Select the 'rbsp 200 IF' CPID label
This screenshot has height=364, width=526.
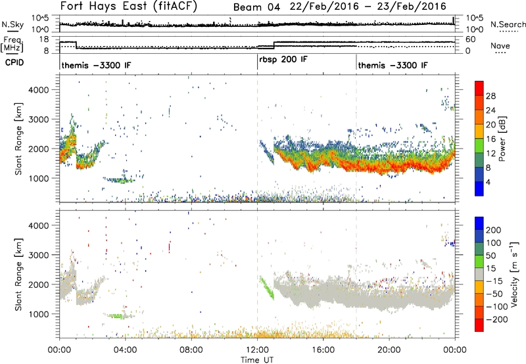click(283, 60)
